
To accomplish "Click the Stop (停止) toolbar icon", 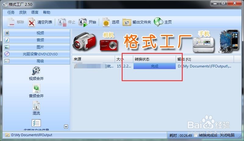I will tap(62, 22).
